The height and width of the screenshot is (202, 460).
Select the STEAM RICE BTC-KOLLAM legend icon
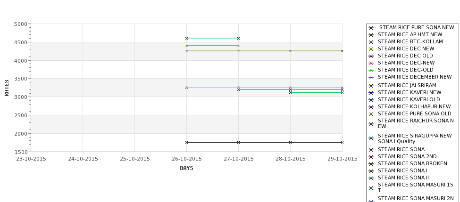[371, 42]
